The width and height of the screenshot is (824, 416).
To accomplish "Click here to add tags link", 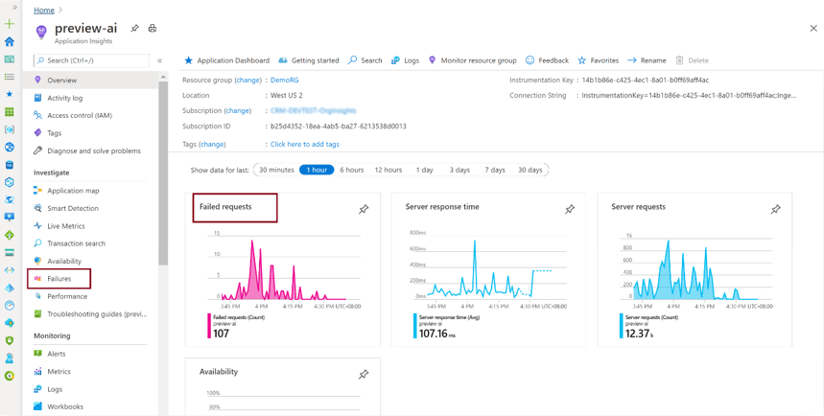I will (x=304, y=145).
